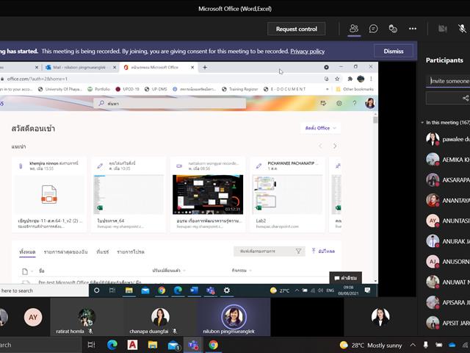Select participant APISIT in the list
470x353 pixels.
[448, 323]
